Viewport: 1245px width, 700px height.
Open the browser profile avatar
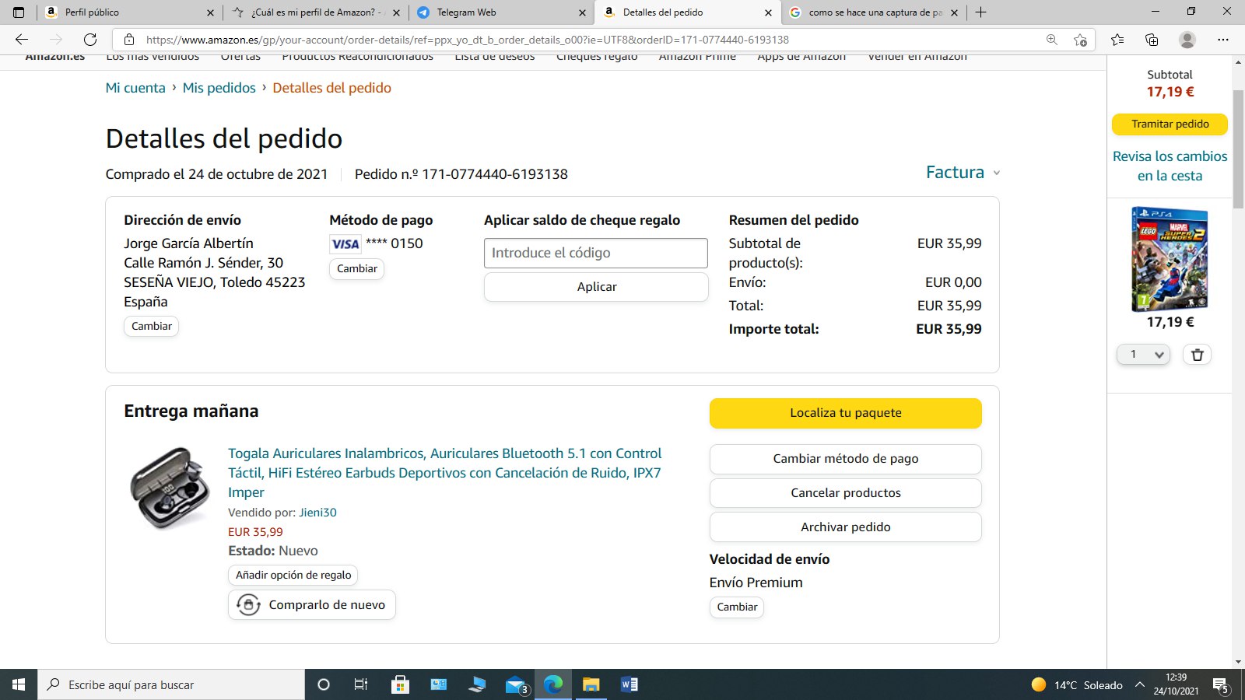1187,40
